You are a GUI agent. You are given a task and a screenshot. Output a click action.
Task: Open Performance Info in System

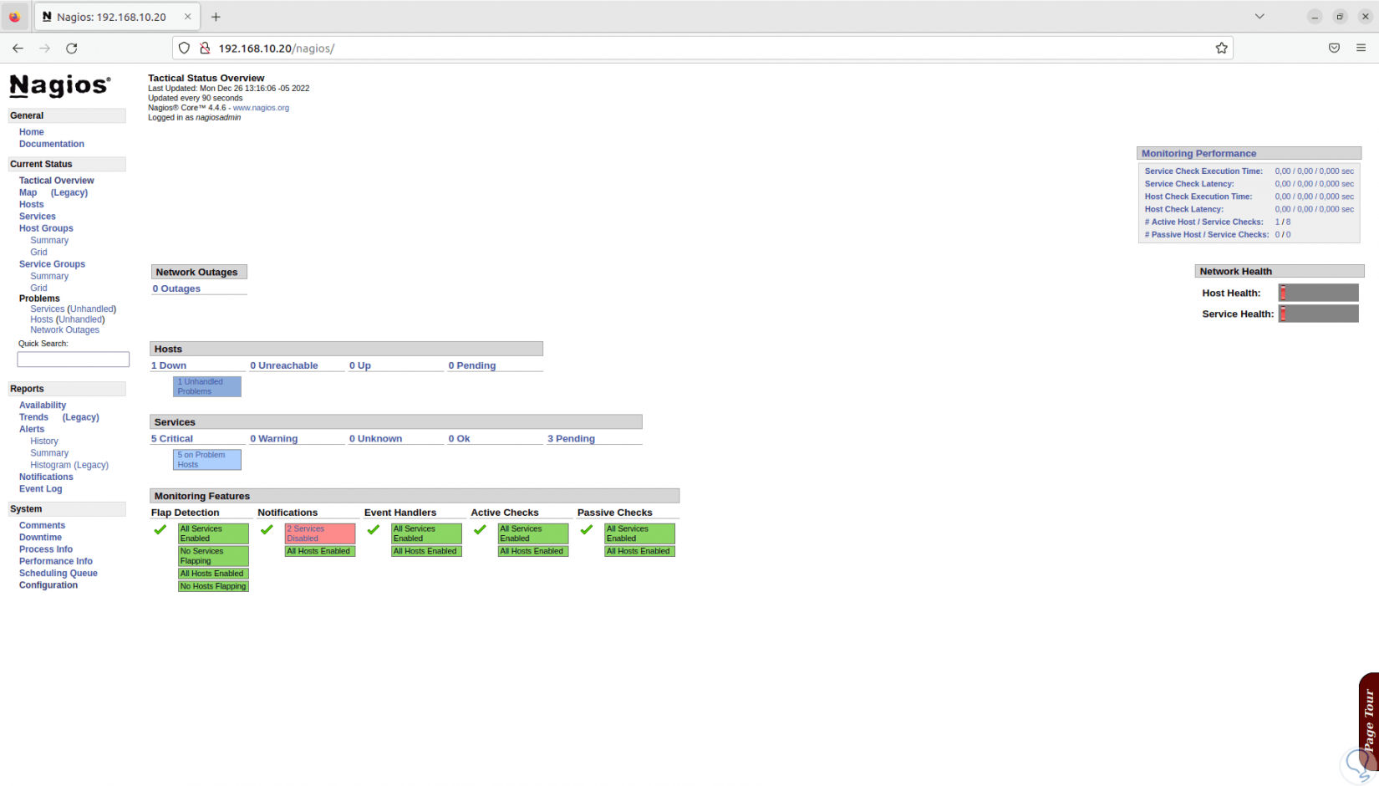click(x=56, y=561)
